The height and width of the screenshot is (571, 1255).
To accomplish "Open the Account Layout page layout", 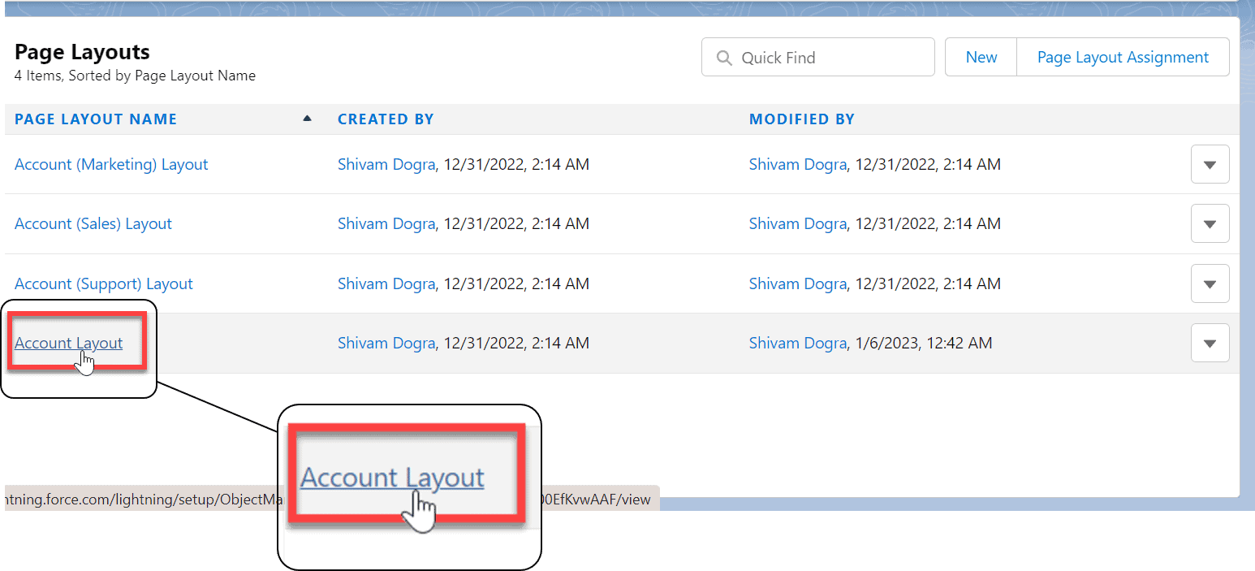I will [x=68, y=342].
